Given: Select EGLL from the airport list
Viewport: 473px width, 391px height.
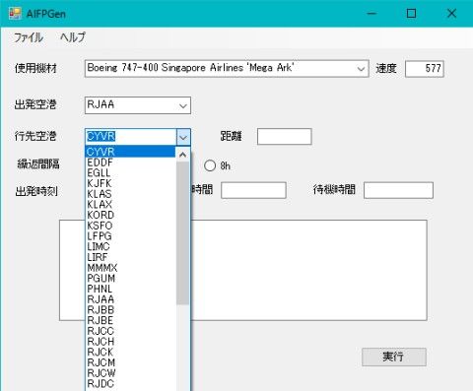Looking at the screenshot, I should [130, 173].
